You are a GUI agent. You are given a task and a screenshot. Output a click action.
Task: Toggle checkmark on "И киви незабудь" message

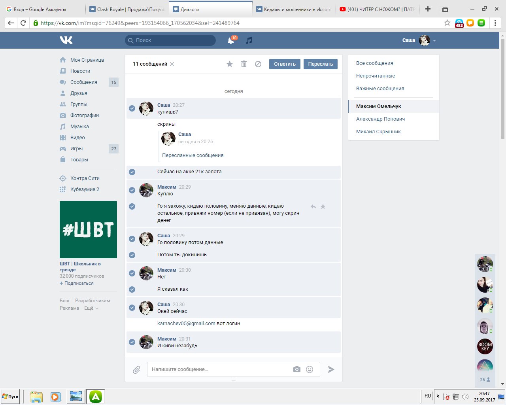[132, 342]
